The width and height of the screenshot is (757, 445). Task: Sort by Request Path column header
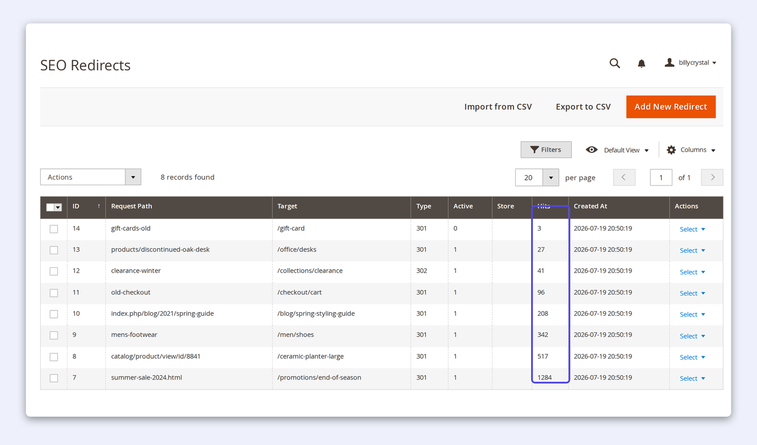189,207
